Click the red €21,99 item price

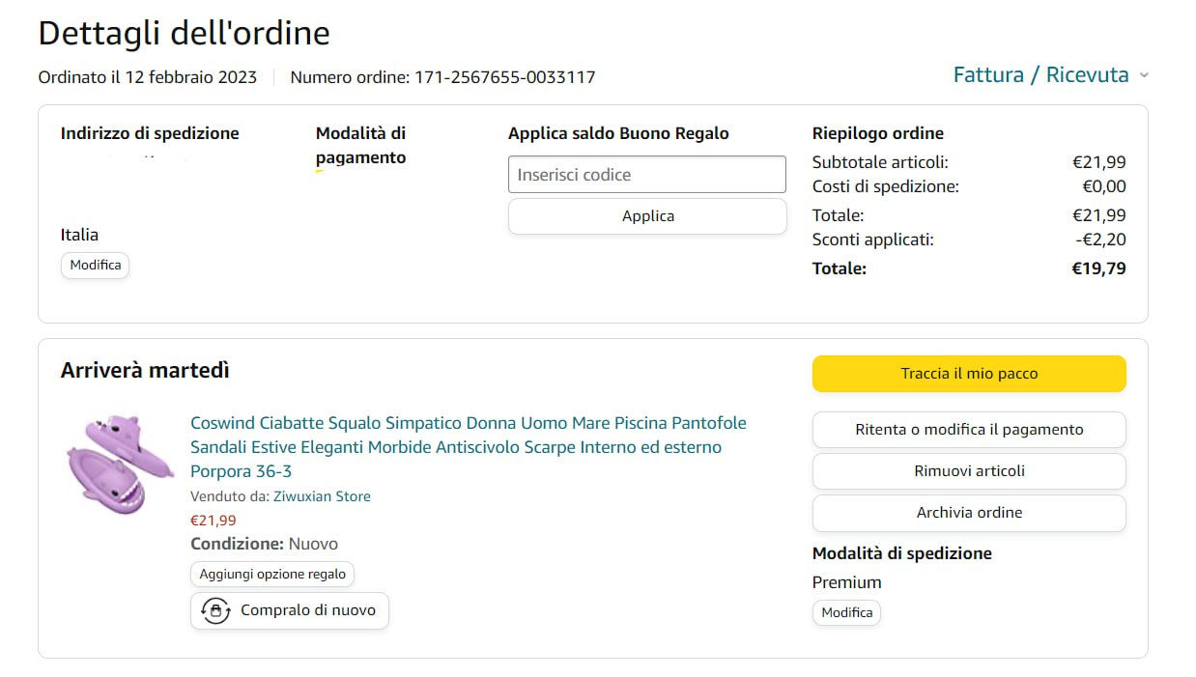214,521
